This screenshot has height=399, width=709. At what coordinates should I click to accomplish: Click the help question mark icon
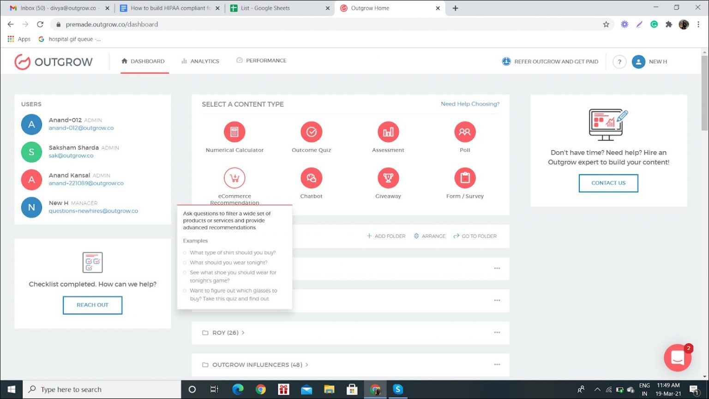click(x=619, y=62)
